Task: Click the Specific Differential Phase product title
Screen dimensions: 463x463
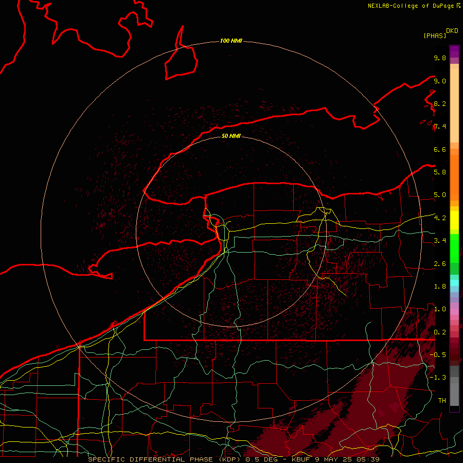Action: click(167, 459)
